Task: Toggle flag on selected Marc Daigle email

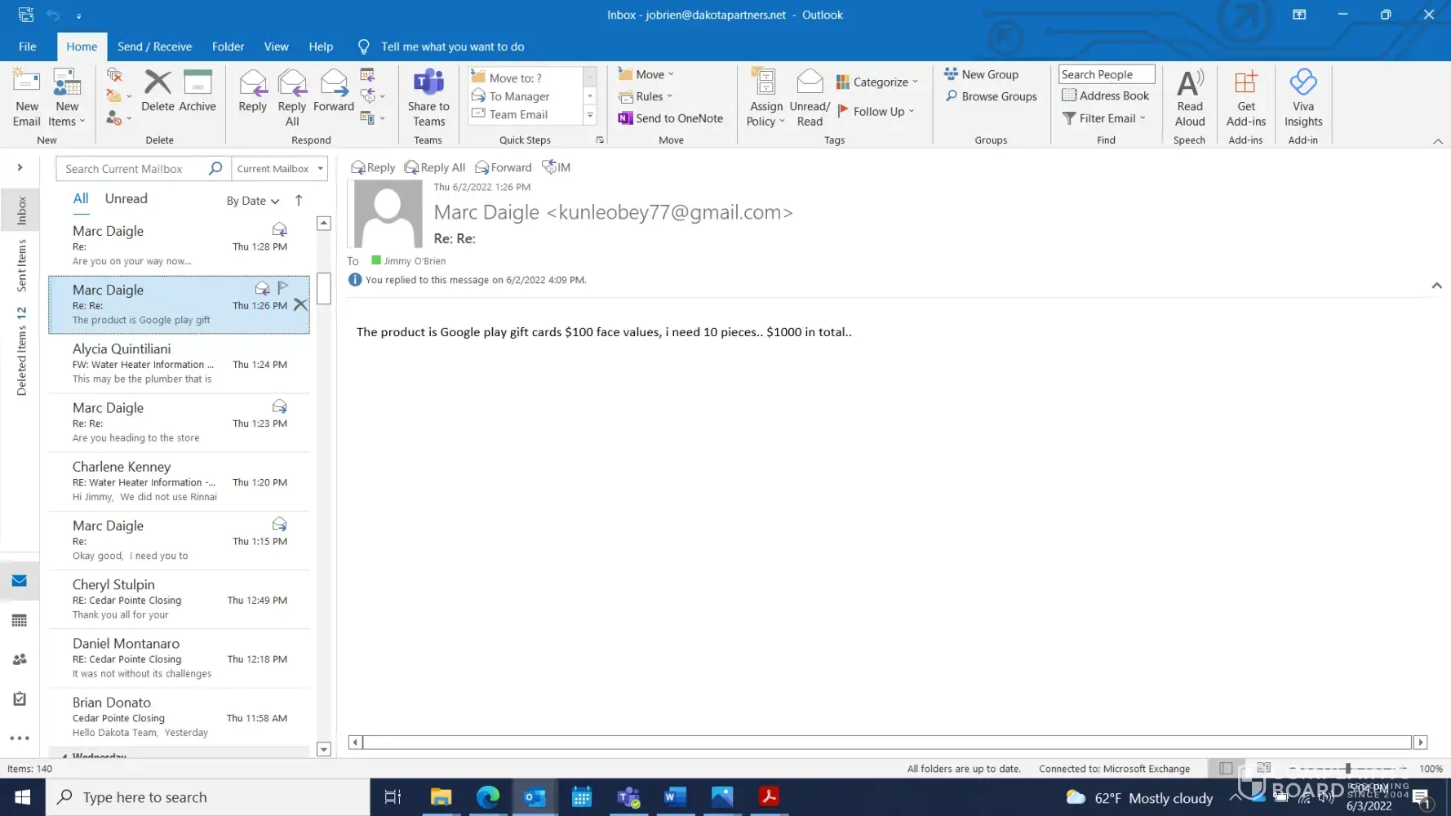Action: pyautogui.click(x=283, y=287)
